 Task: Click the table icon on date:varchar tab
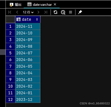[x=29, y=4]
